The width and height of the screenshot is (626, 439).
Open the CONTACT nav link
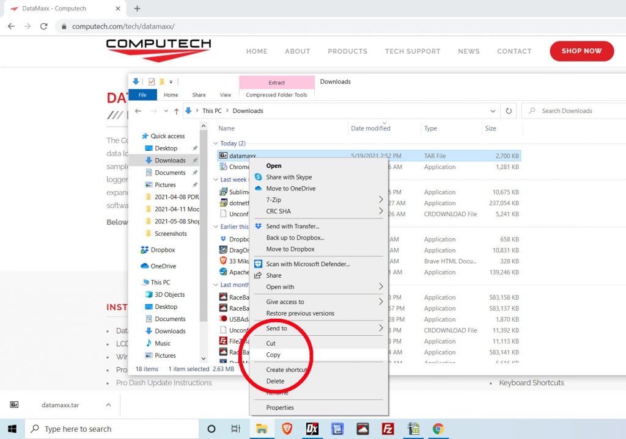click(514, 51)
